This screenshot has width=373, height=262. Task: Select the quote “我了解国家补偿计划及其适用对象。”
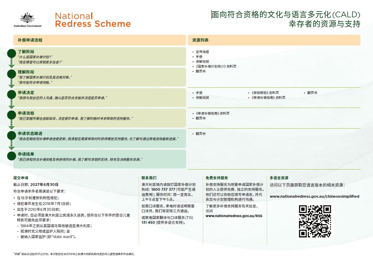click(x=45, y=77)
